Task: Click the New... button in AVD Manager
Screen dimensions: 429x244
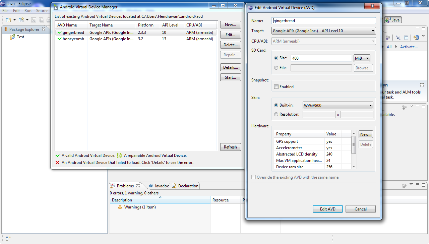Action: coord(231,25)
